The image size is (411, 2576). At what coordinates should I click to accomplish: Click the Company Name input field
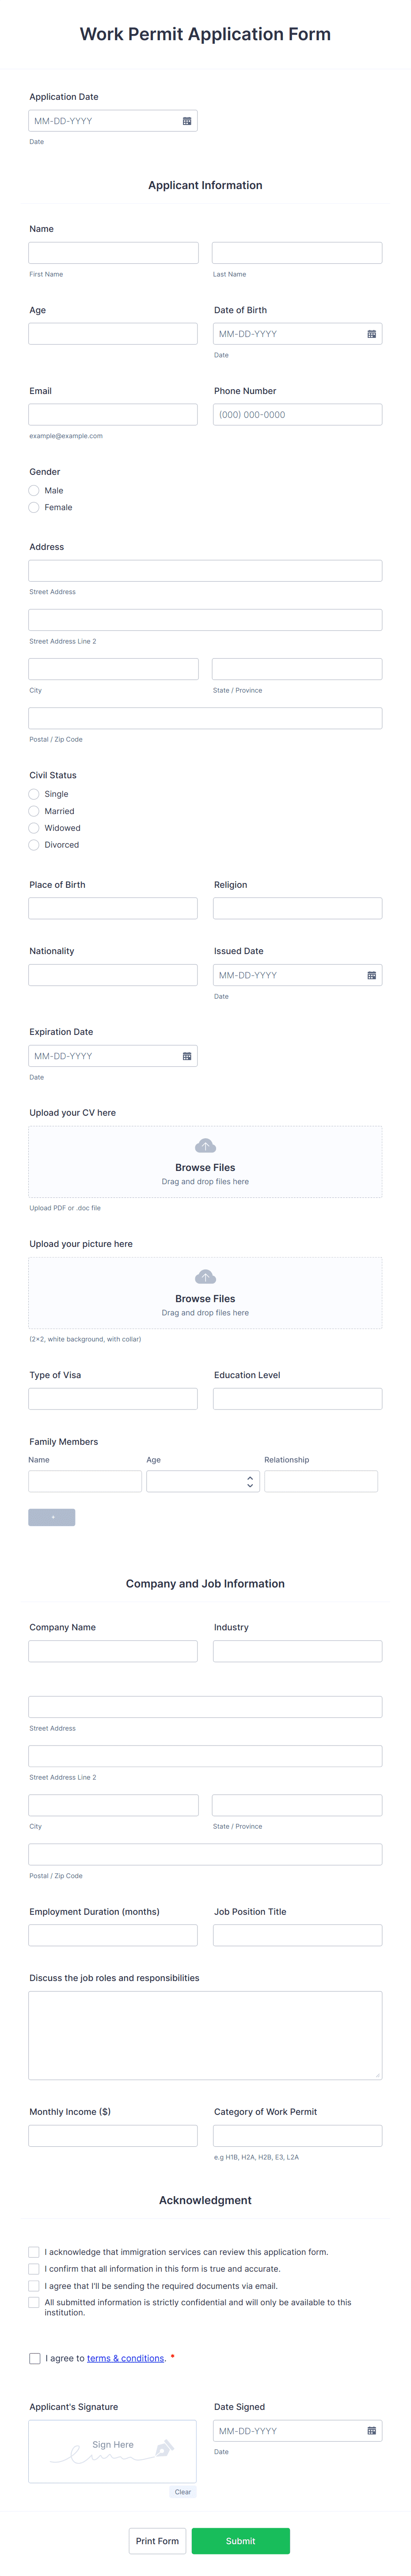pos(113,1651)
